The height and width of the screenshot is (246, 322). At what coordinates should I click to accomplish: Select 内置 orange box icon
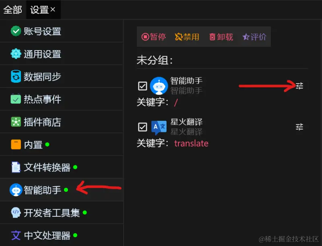pyautogui.click(x=16, y=144)
